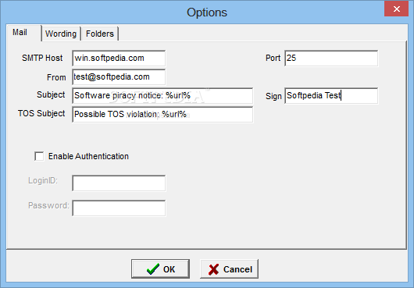Focus the Port field showing 25
The height and width of the screenshot is (288, 414).
[x=331, y=59]
